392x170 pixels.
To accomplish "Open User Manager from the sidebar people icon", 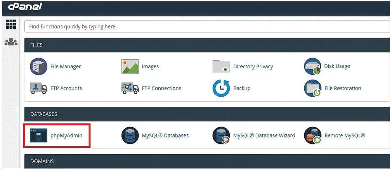I will coord(11,42).
